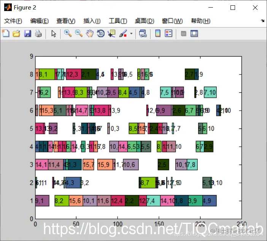Image resolution: width=267 pixels, height=241 pixels.
Task: Click the blue 4,3 bar on machine 2
Action: click(73, 182)
